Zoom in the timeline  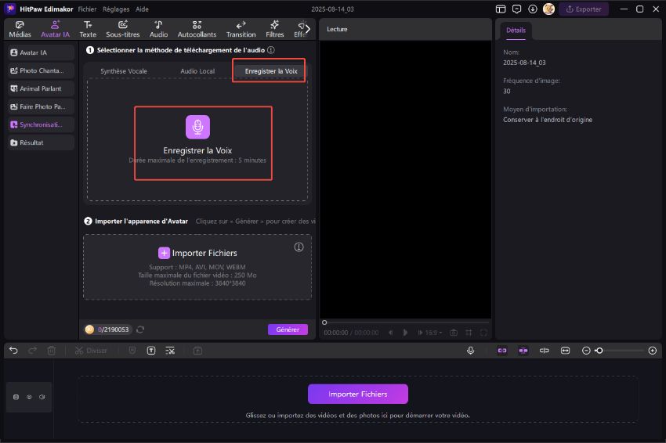[653, 351]
